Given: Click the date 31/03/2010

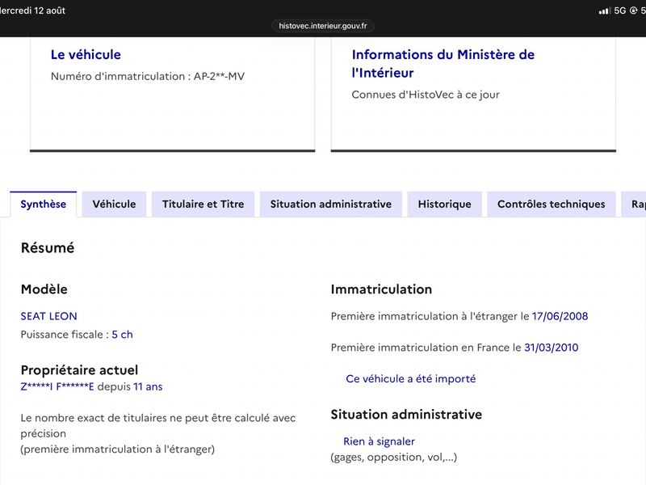Looking at the screenshot, I should pyautogui.click(x=552, y=348).
